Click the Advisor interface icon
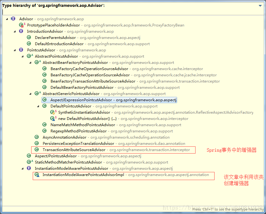Viewport: 266px width, 214px height. (13, 19)
